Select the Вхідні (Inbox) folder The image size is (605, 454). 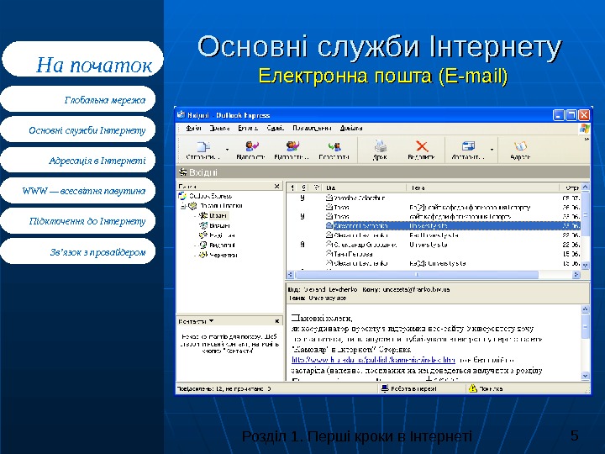click(218, 215)
